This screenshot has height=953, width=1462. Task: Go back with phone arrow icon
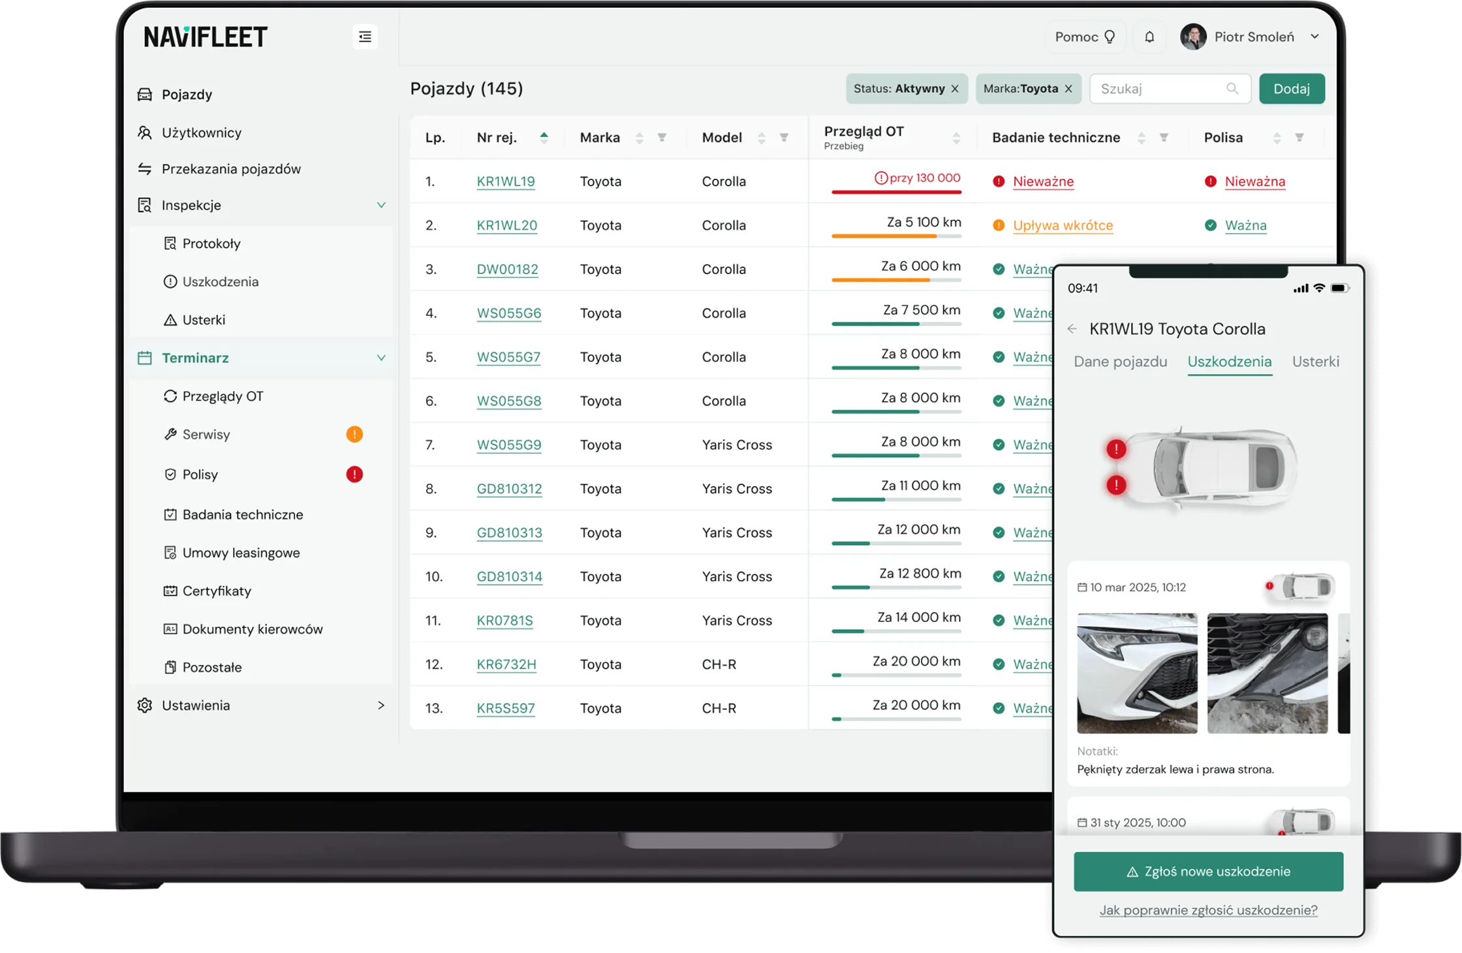pos(1072,329)
